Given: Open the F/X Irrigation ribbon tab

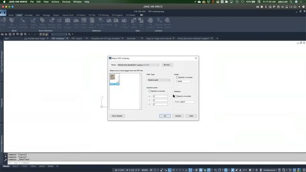Looking at the screenshot, I should pos(117,15).
